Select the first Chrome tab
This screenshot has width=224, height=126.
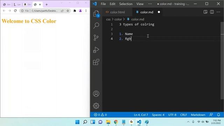pyautogui.click(x=7, y=5)
